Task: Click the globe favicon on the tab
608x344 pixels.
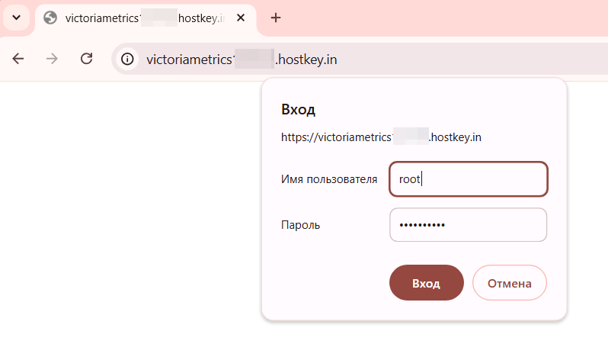Action: click(50, 18)
